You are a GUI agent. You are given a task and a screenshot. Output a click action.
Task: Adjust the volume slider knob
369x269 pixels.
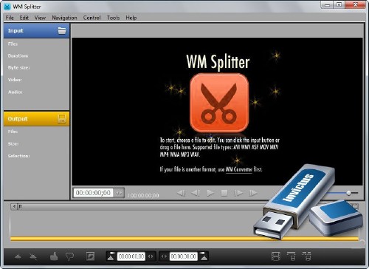[348, 193]
